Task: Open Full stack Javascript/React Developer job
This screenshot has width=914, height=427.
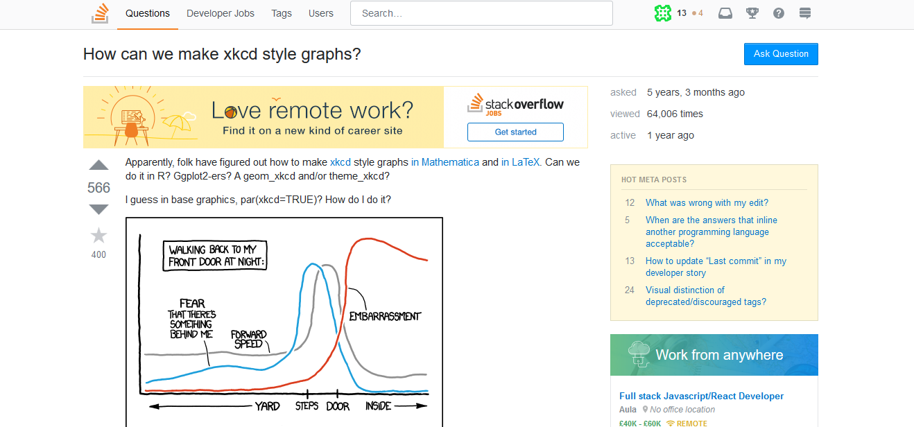Action: (x=701, y=397)
